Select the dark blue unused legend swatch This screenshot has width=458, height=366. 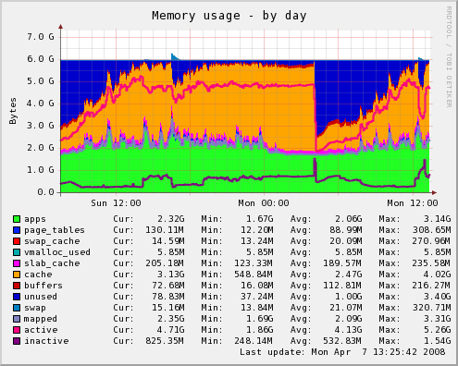click(17, 297)
